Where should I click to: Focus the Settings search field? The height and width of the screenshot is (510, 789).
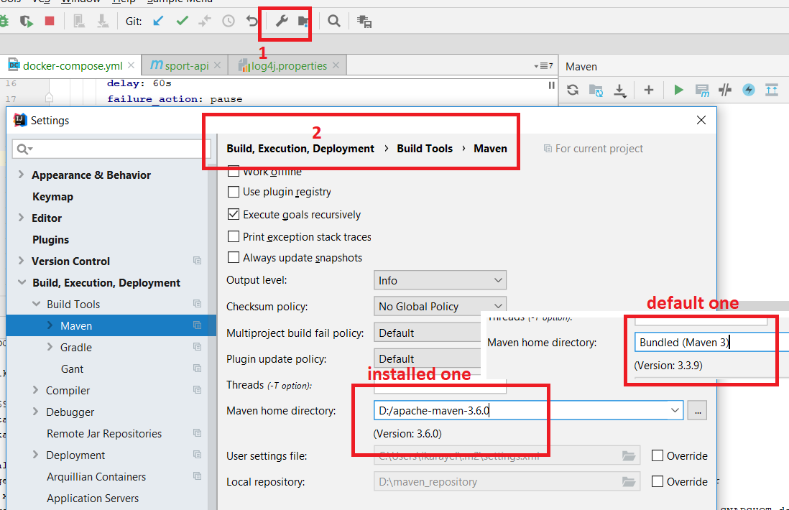pos(111,149)
